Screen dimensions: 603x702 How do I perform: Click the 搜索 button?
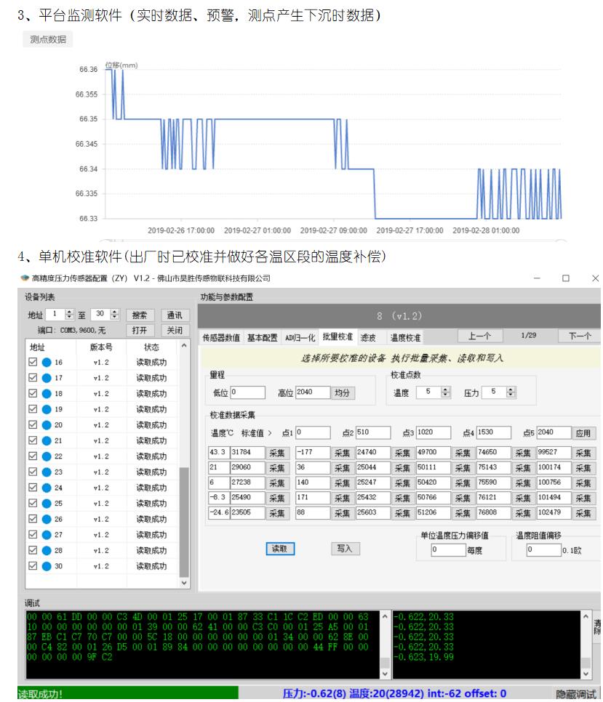pyautogui.click(x=141, y=315)
